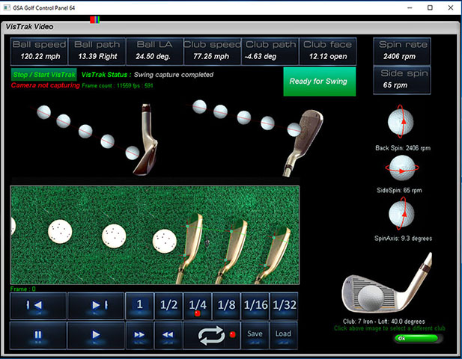Click the Spin rate readout panel
This screenshot has width=462, height=359.
(x=402, y=51)
